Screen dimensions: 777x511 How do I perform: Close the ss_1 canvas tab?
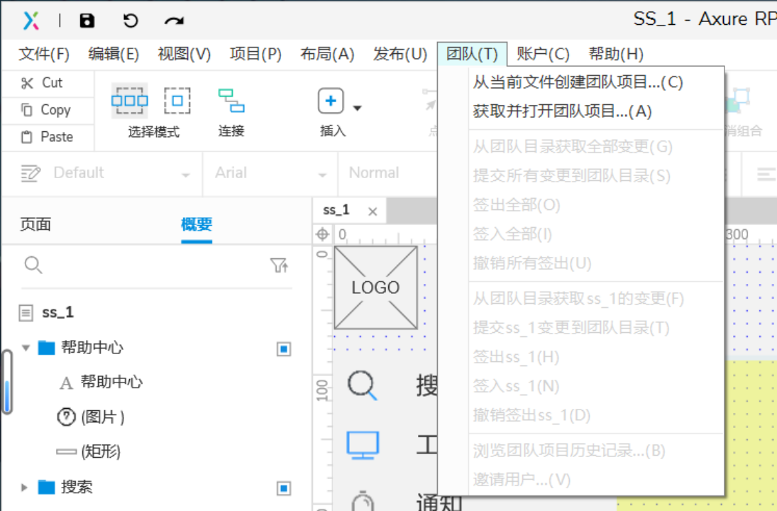[373, 211]
